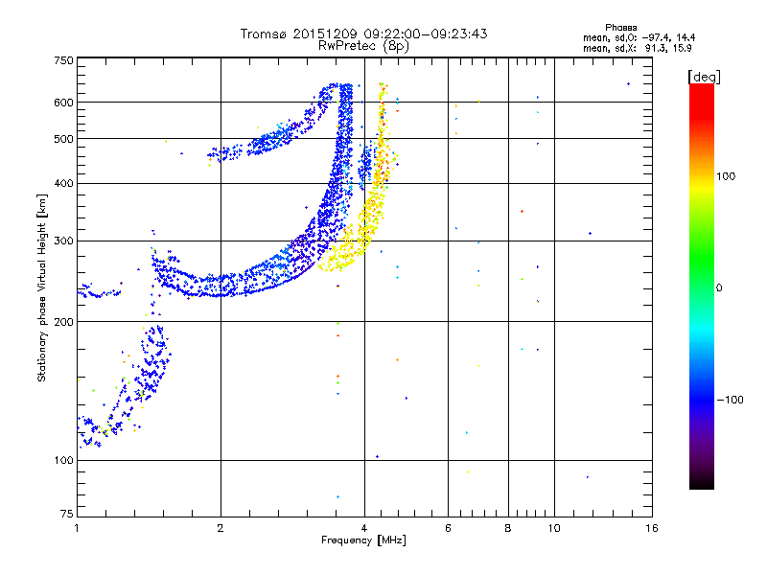Viewport: 767px width, 575px height.
Task: Click the colorbar '0' tick label
Action: (719, 288)
